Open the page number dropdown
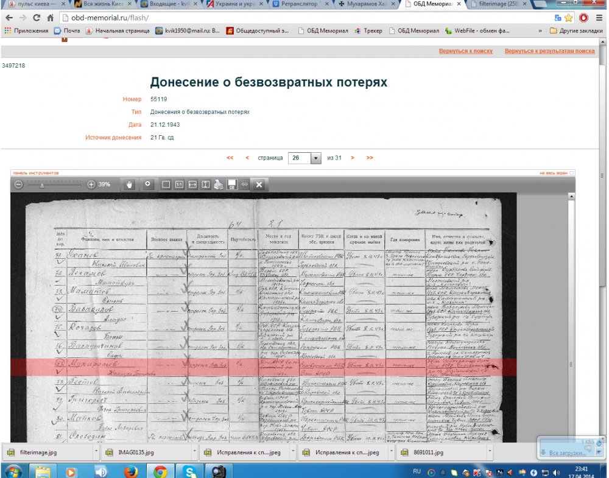Viewport: 609px width, 478px height. click(315, 158)
